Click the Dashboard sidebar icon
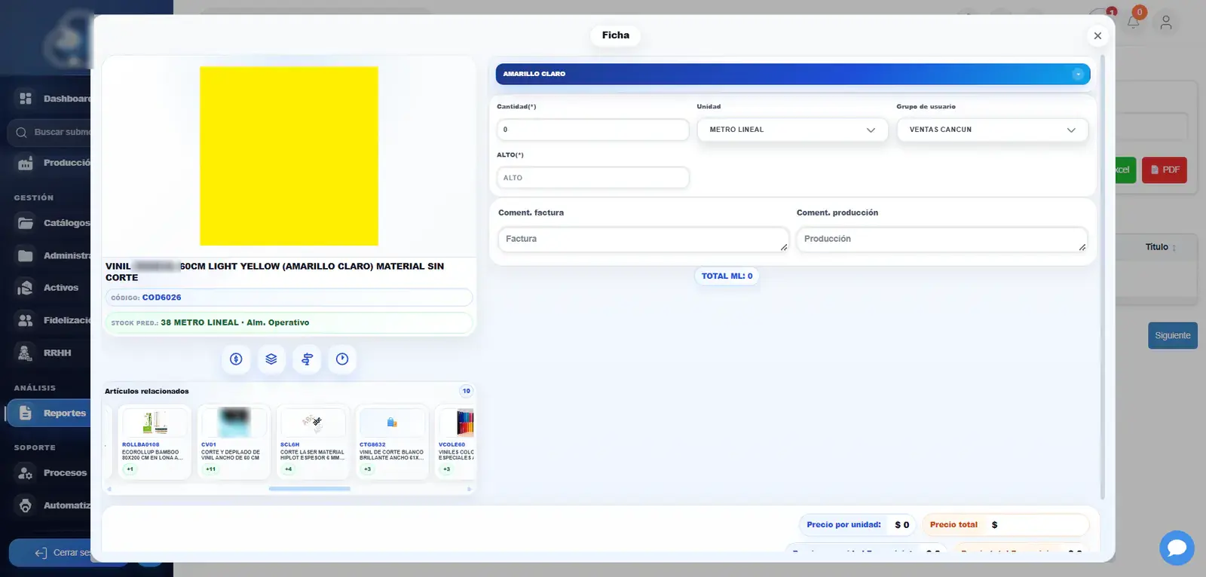Image resolution: width=1206 pixels, height=577 pixels. (x=26, y=99)
